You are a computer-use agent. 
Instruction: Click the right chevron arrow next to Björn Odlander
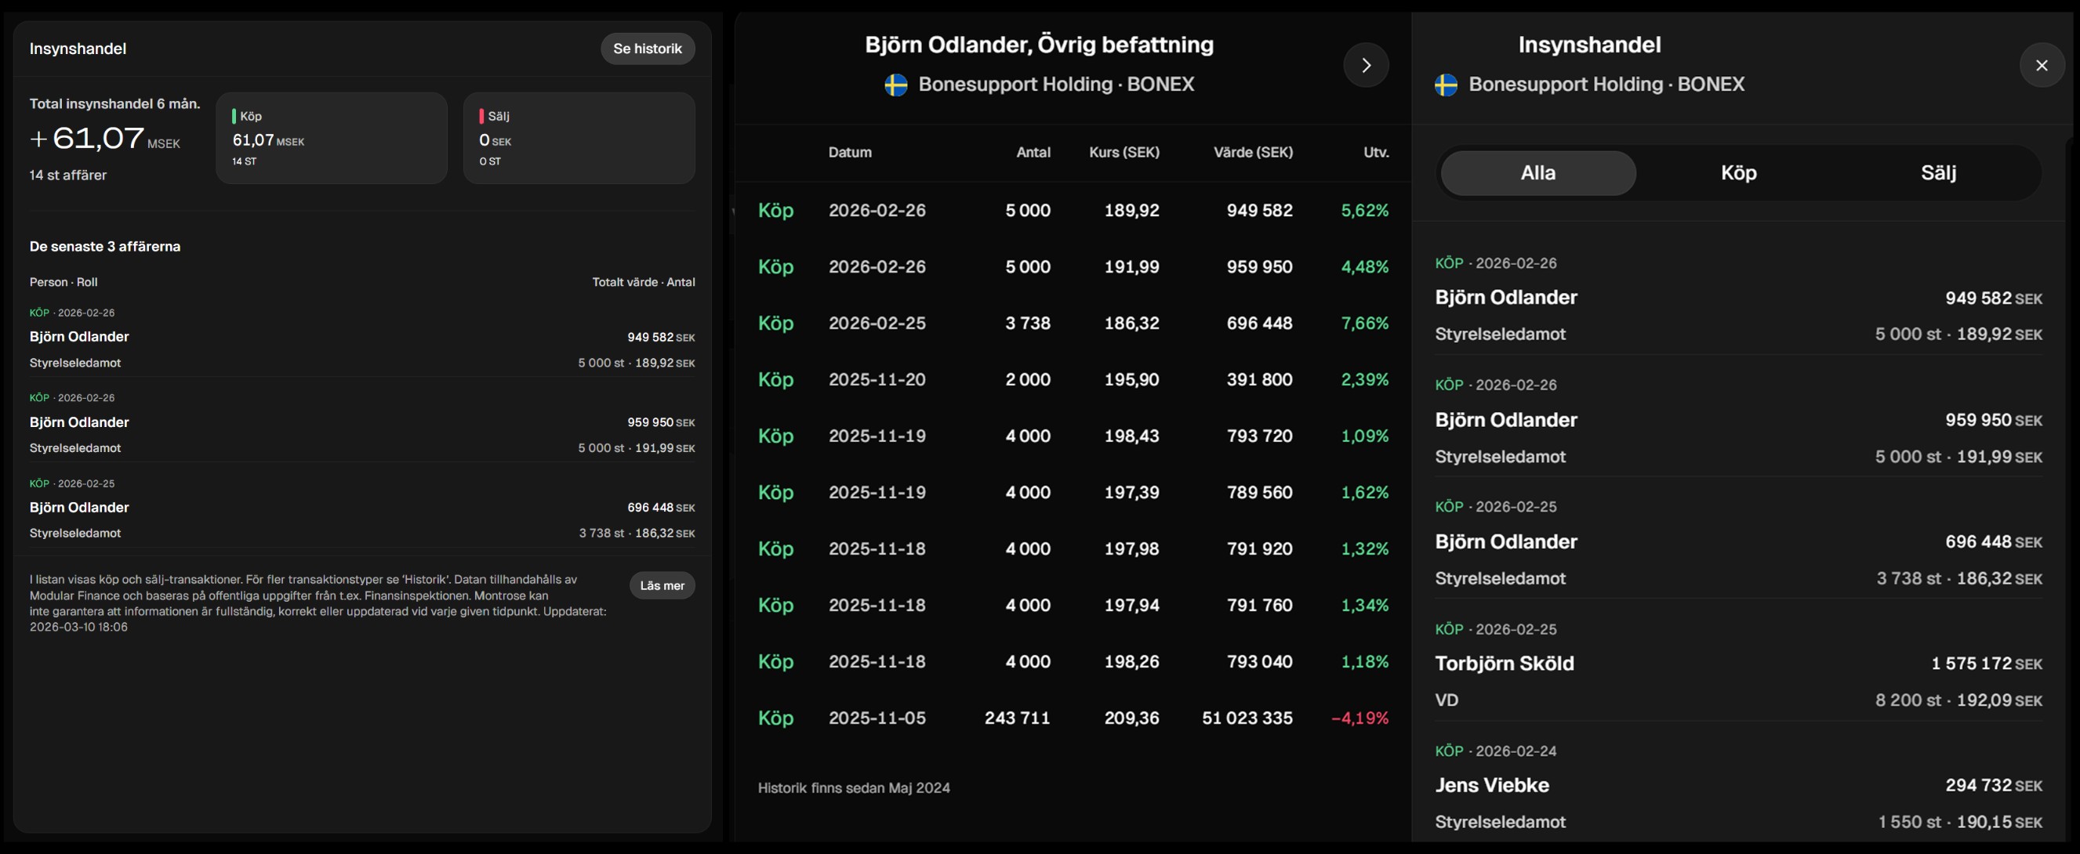(1366, 65)
